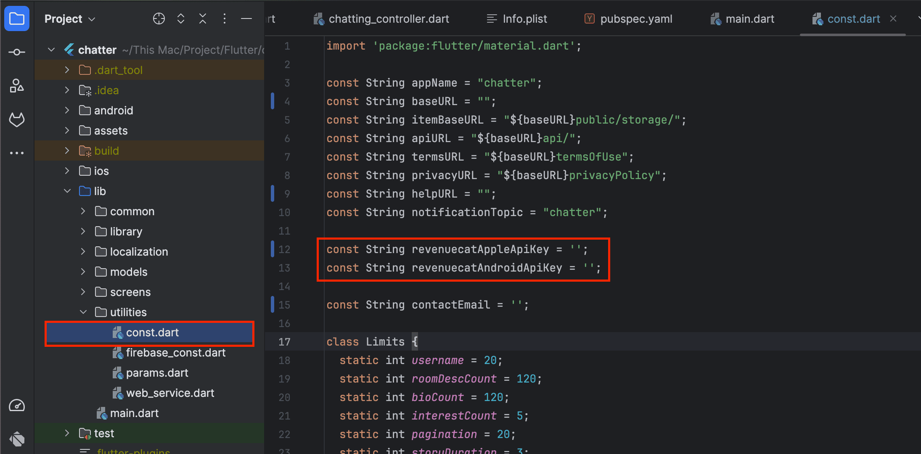Open Project panel options kebab menu
This screenshot has width=921, height=454.
(x=225, y=18)
